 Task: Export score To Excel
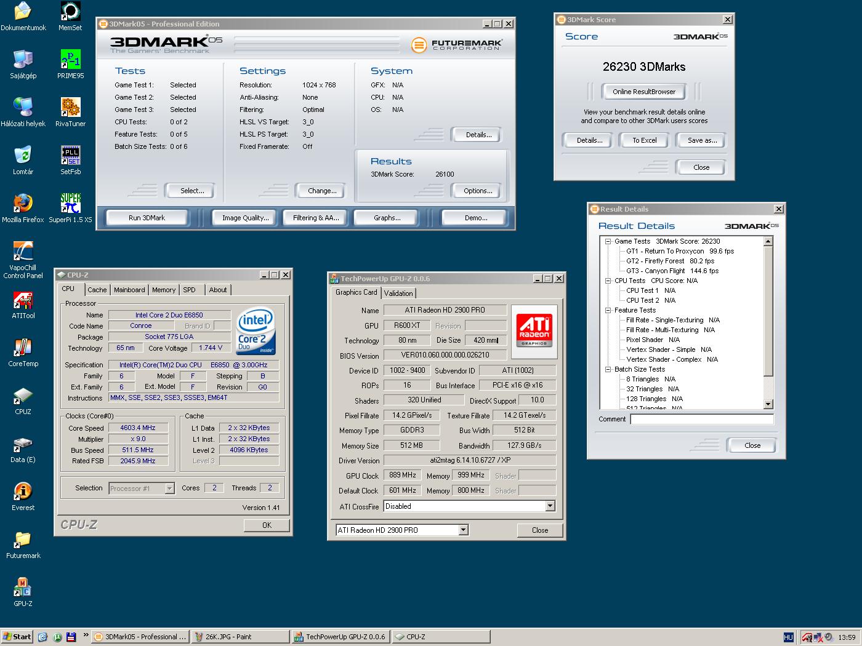645,140
